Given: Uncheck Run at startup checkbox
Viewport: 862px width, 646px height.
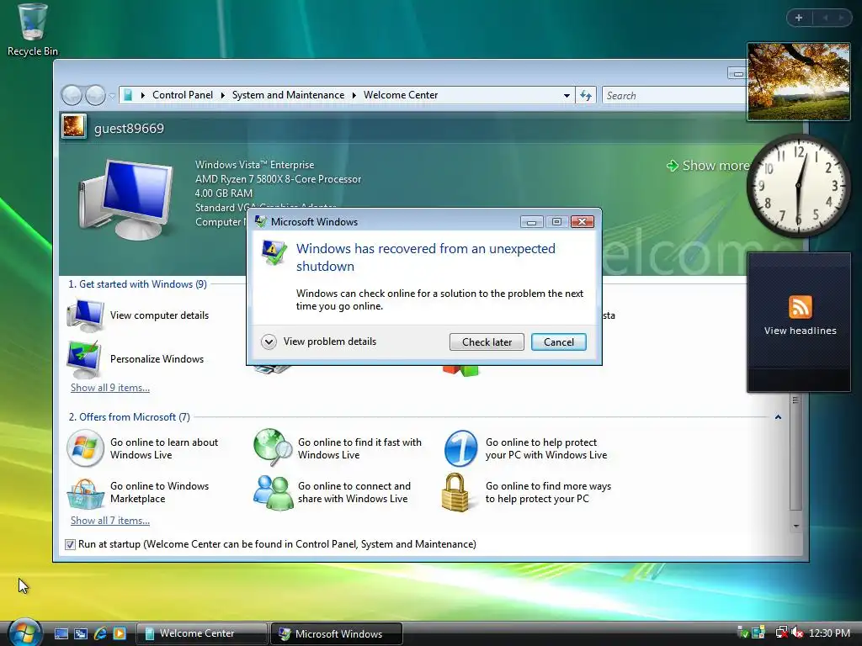Looking at the screenshot, I should (70, 544).
